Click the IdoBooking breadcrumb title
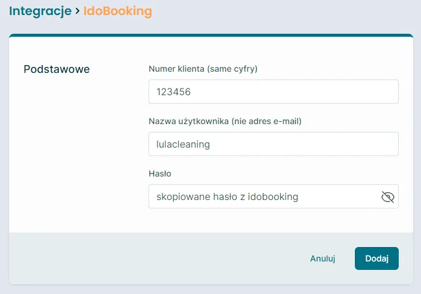 [117, 11]
